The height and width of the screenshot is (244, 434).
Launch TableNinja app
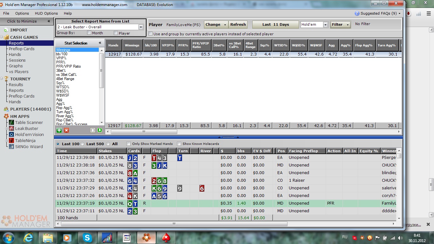click(25, 140)
